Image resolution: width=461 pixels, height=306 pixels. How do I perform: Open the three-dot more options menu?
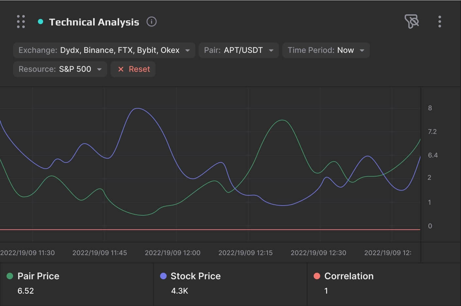(x=439, y=22)
